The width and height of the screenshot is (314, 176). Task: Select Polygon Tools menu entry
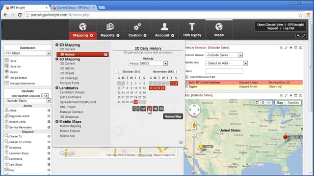69,83
